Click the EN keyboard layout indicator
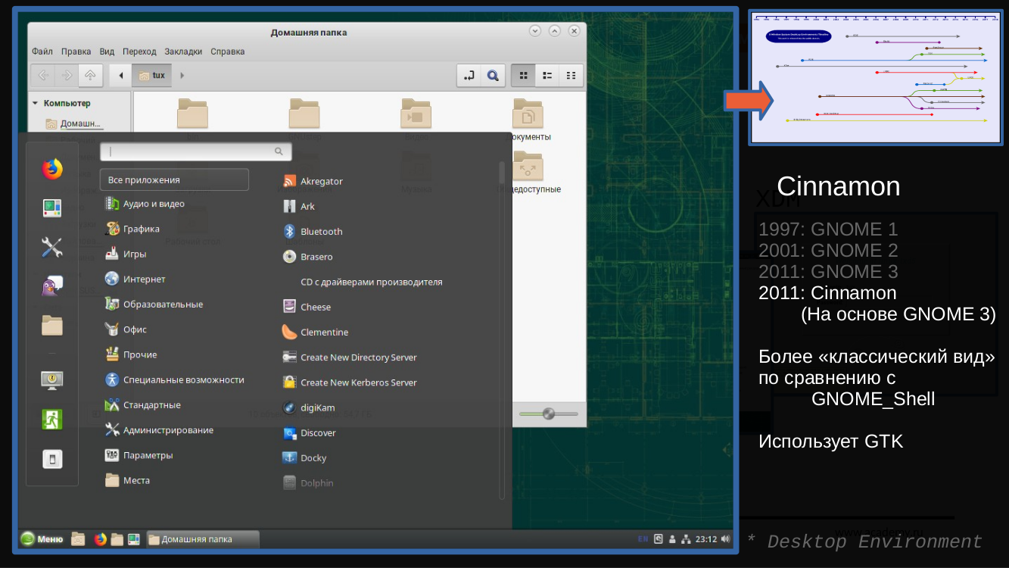This screenshot has width=1009, height=568. [643, 539]
